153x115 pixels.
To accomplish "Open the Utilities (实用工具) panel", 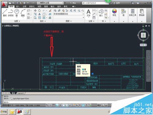I will click(132, 13).
